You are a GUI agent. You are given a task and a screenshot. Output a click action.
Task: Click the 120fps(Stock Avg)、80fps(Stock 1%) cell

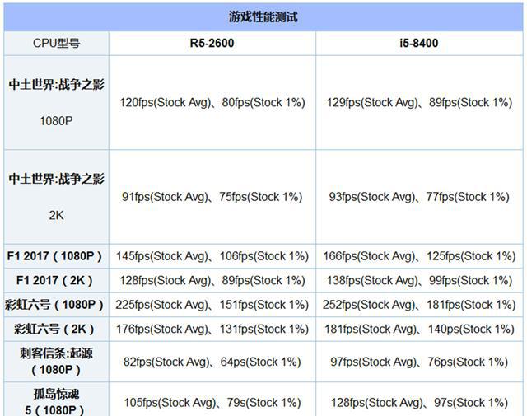pyautogui.click(x=212, y=103)
